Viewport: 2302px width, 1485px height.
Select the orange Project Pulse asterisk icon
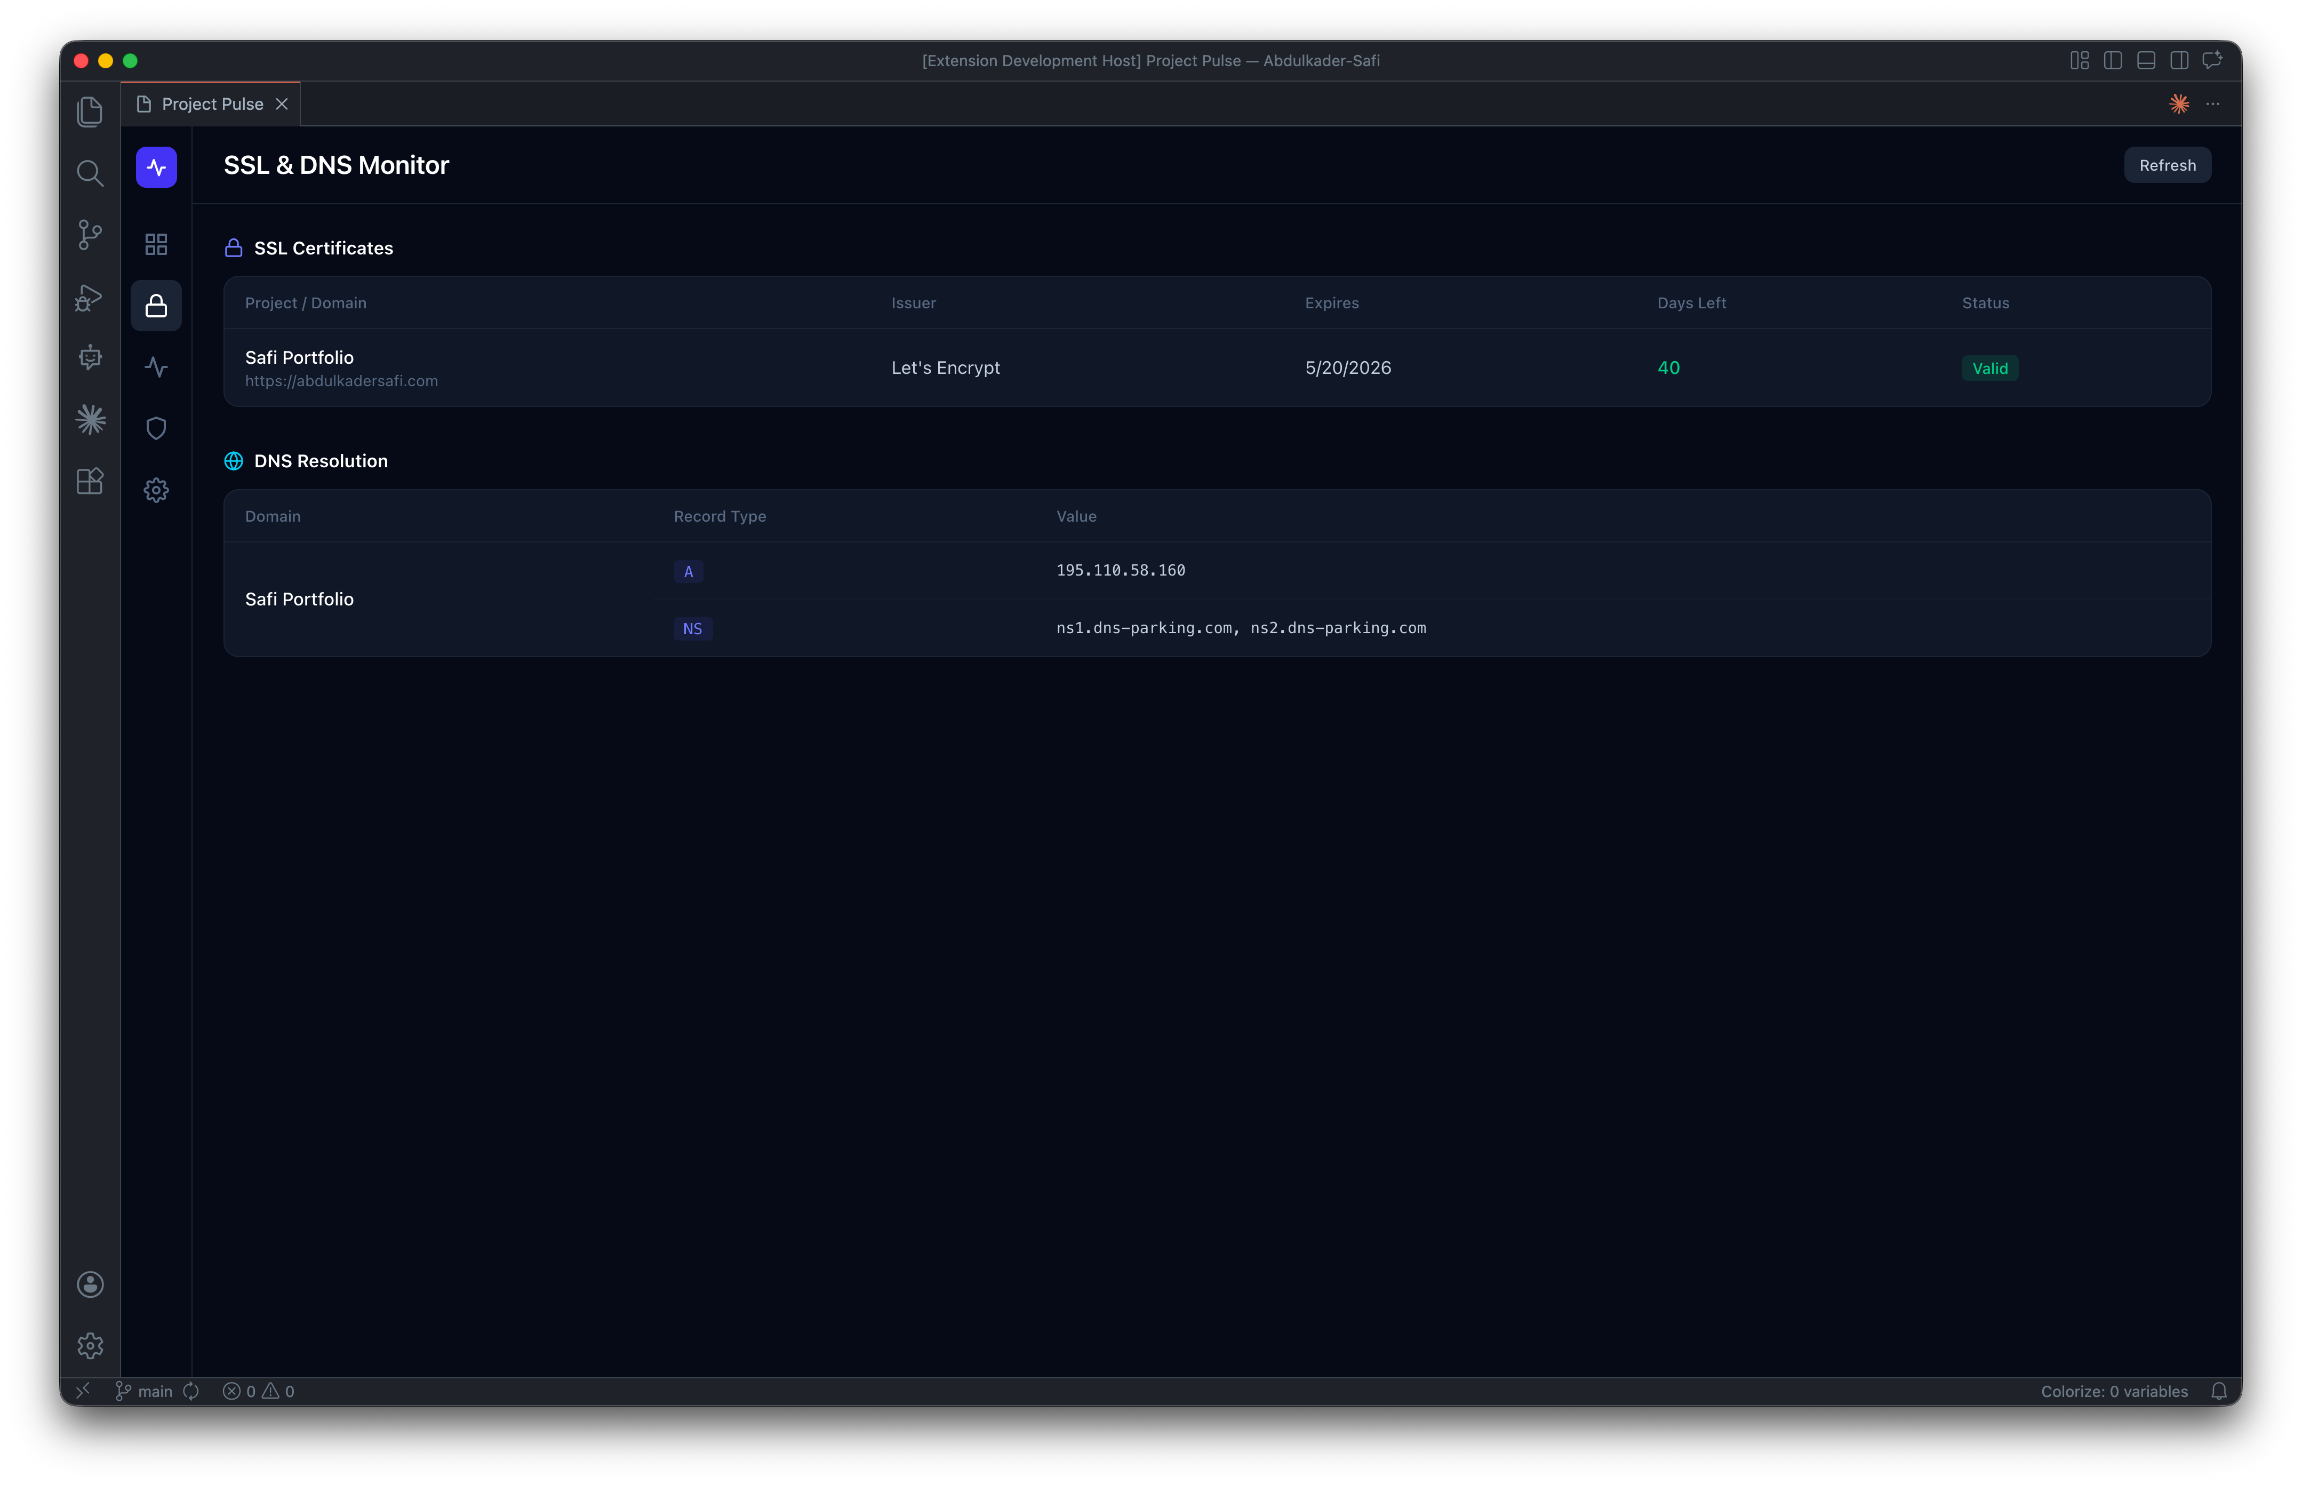(2179, 103)
